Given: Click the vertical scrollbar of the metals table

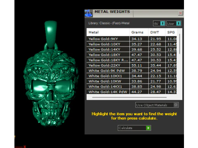Looking at the screenshot, I should [179, 44].
